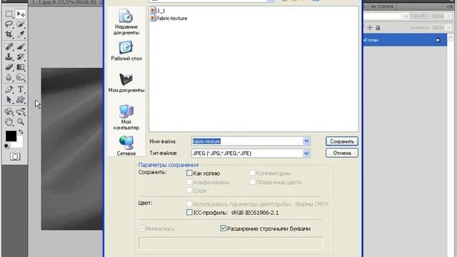Toggle the Альфа-каналы checkbox
Image resolution: width=457 pixels, height=257 pixels.
[x=189, y=182]
